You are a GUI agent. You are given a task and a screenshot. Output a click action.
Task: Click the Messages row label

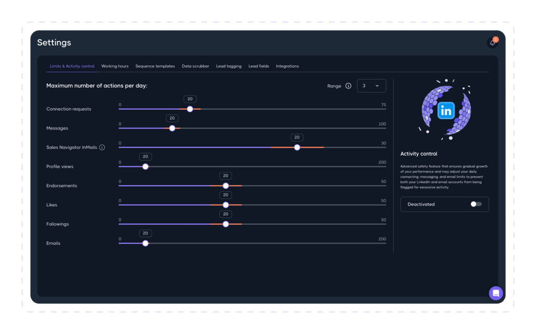click(57, 128)
